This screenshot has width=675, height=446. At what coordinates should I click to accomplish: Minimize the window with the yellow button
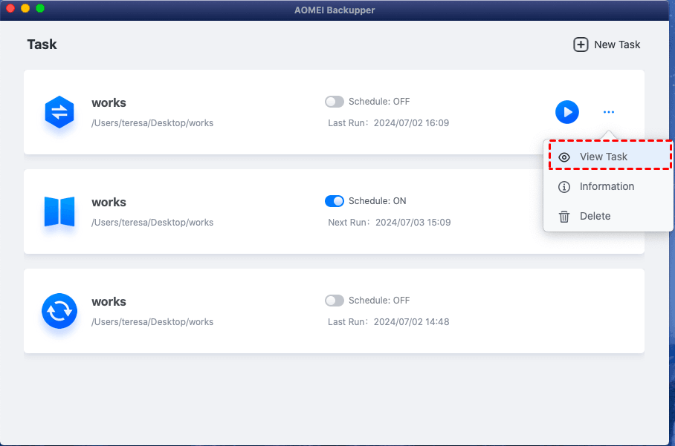[25, 8]
